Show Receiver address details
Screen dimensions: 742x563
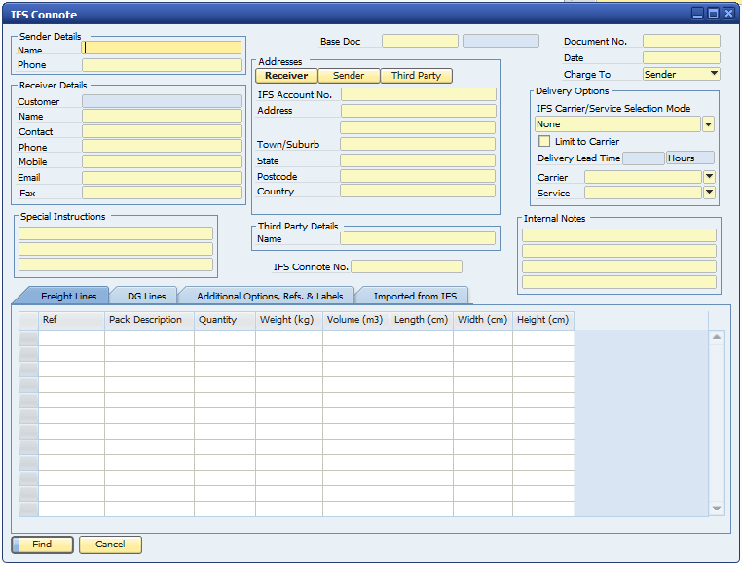(286, 76)
